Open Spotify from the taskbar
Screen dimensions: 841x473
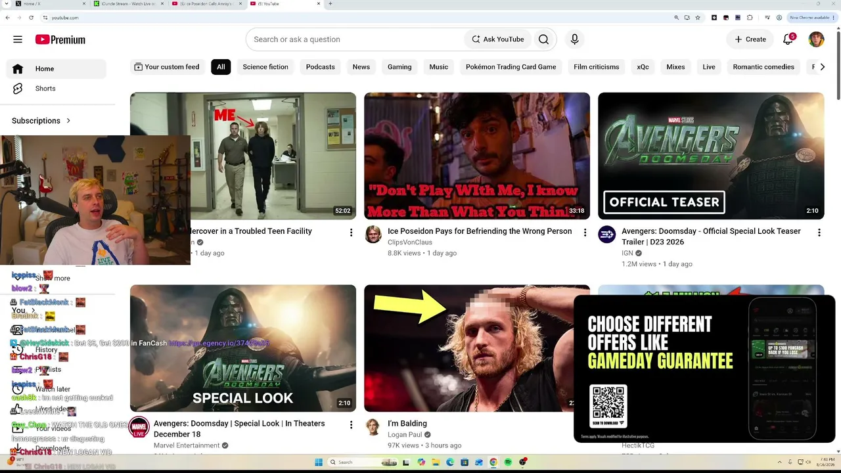[508, 462]
